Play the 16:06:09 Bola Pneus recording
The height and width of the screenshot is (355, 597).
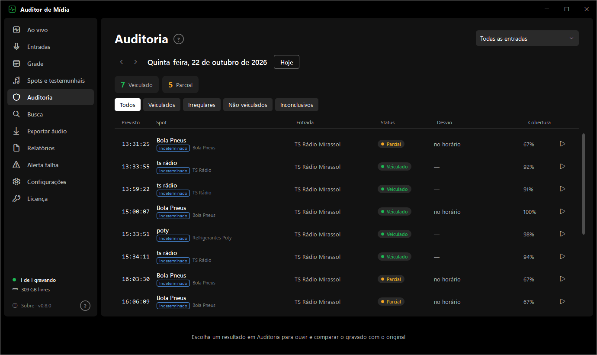click(562, 301)
